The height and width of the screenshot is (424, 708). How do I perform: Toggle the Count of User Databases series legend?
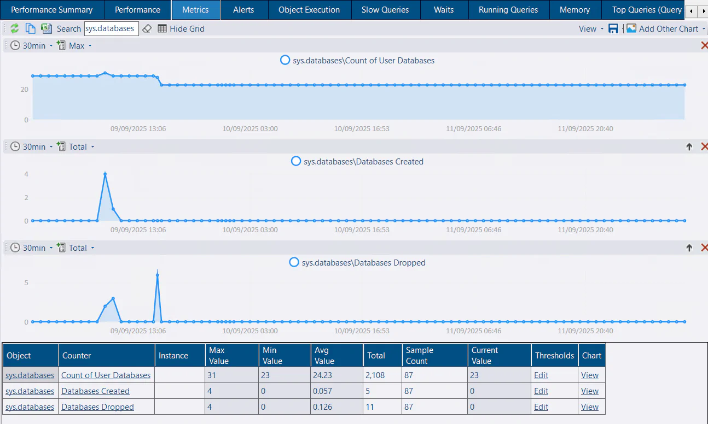click(285, 60)
